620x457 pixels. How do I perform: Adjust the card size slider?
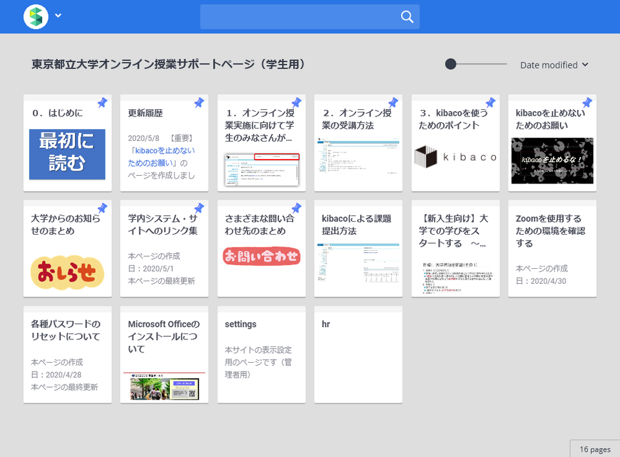click(450, 64)
